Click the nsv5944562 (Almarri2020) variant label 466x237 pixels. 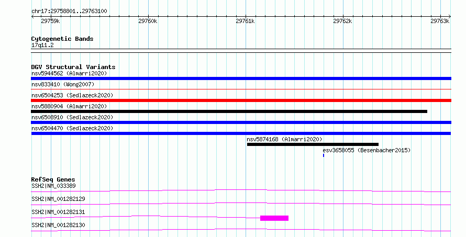pos(69,73)
